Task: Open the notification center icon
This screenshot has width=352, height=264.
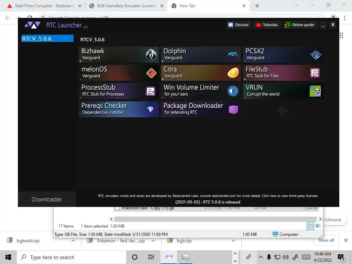Action: point(341,257)
